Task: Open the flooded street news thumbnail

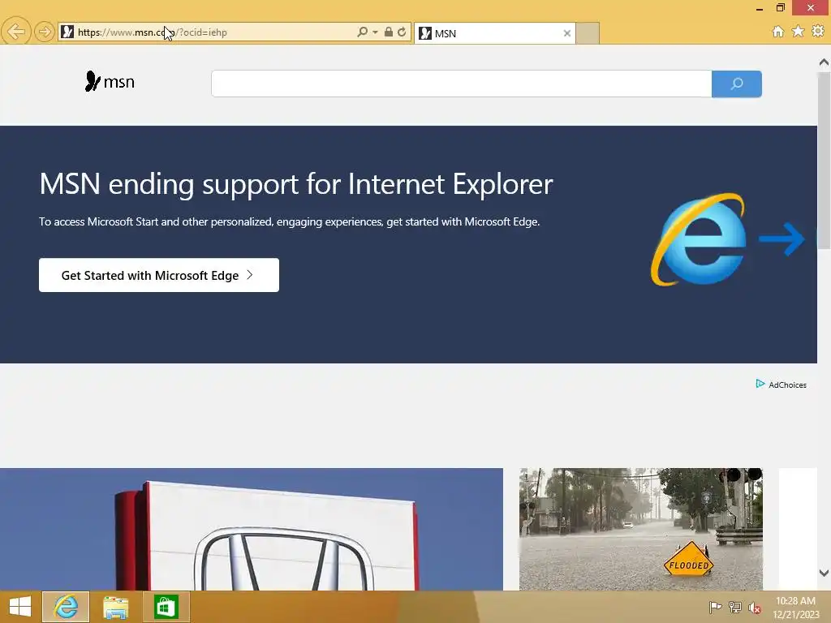Action: point(641,529)
